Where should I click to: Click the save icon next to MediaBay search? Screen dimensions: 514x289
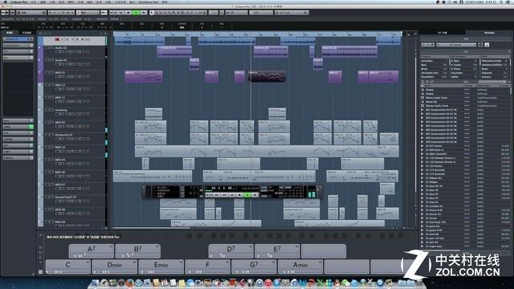click(x=487, y=45)
